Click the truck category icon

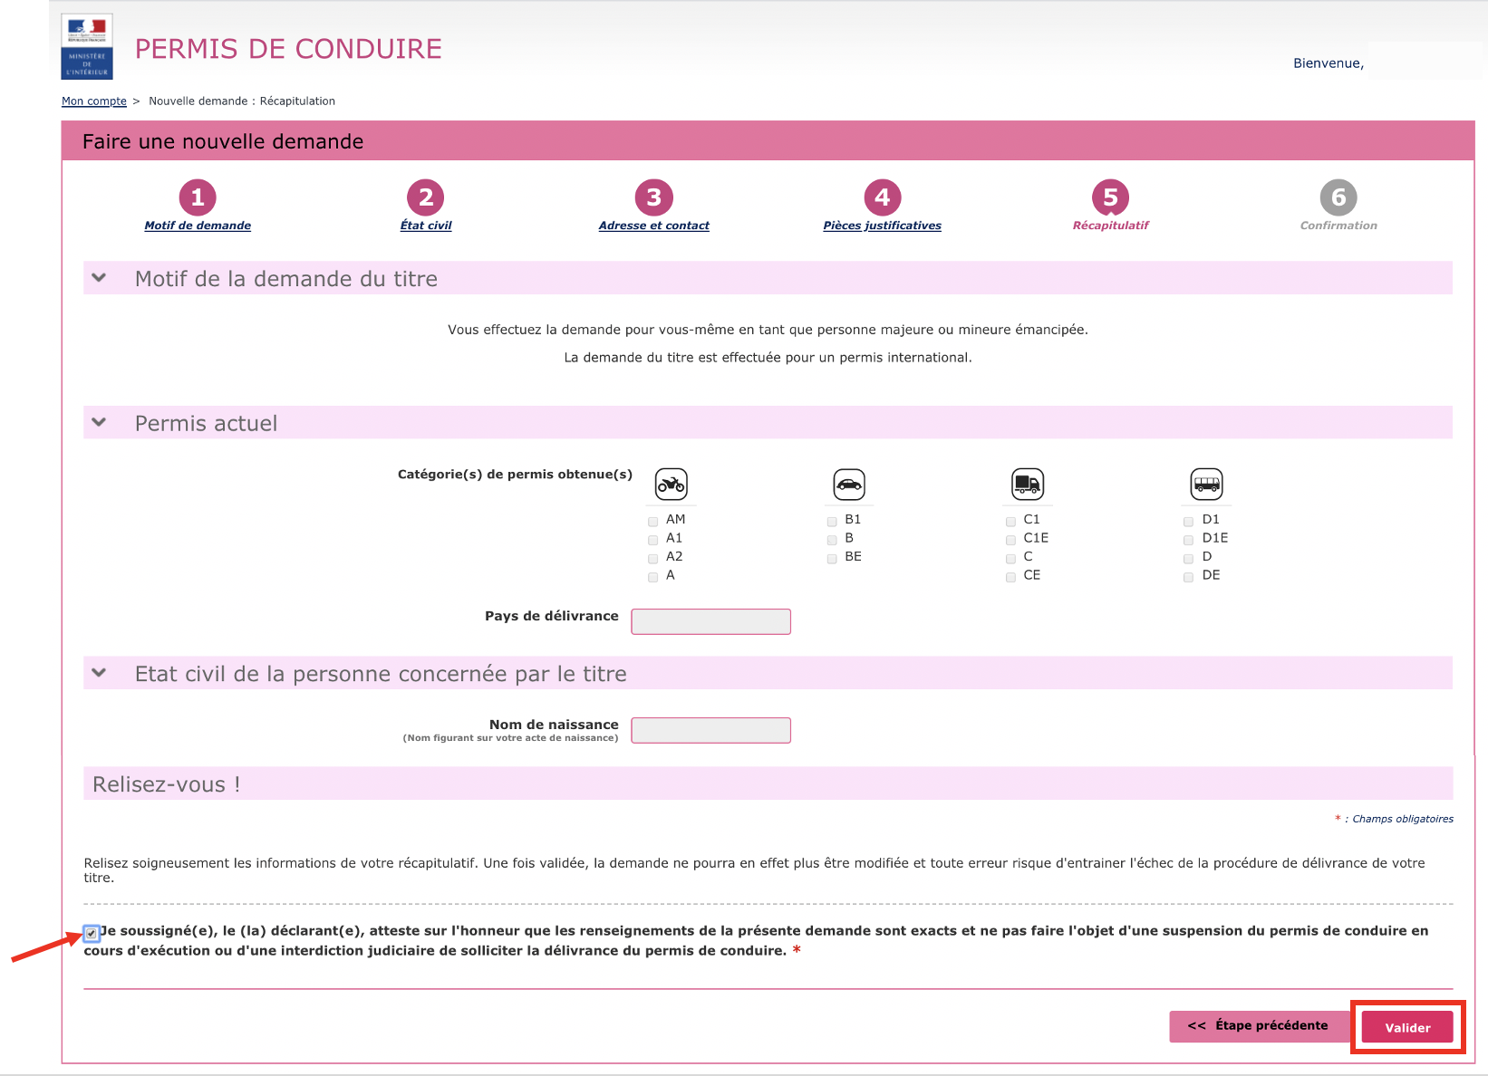coord(1028,485)
